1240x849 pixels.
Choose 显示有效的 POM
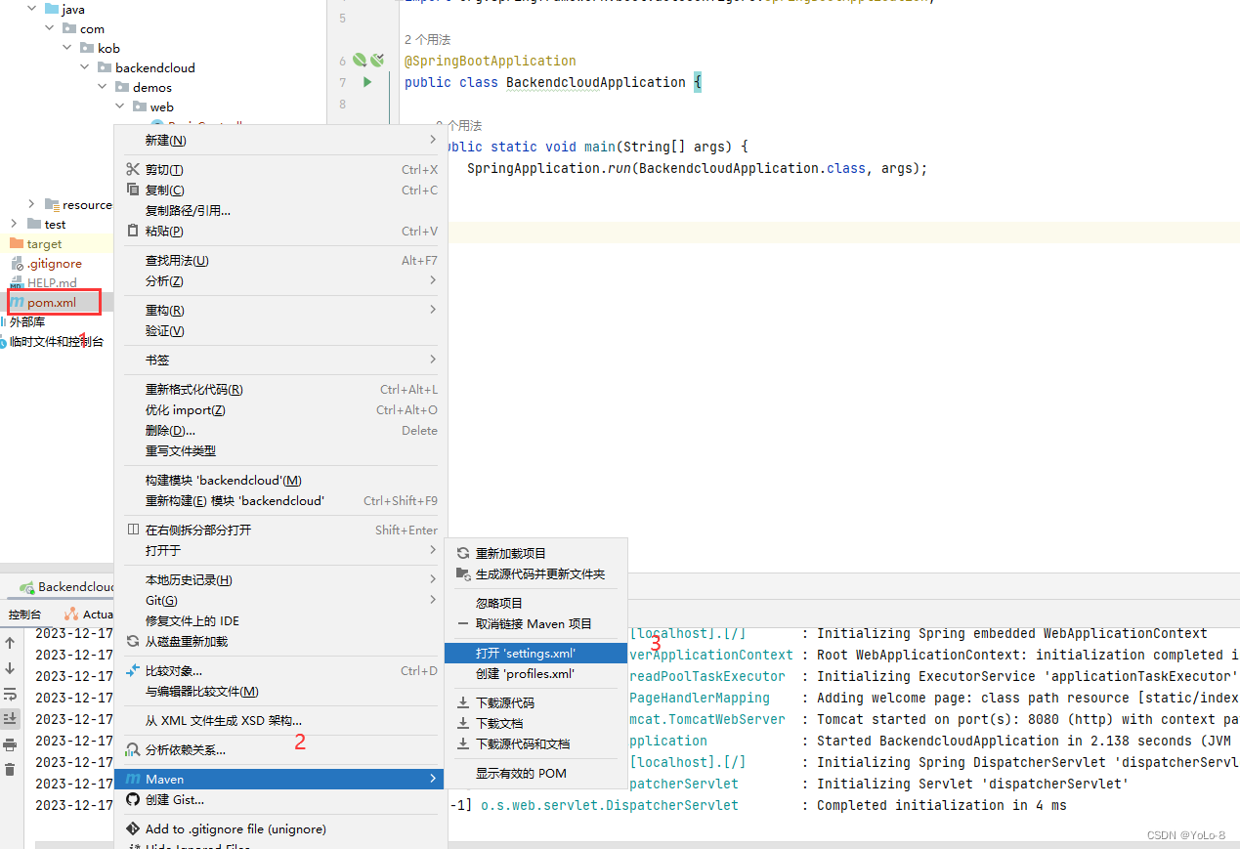tap(535, 773)
